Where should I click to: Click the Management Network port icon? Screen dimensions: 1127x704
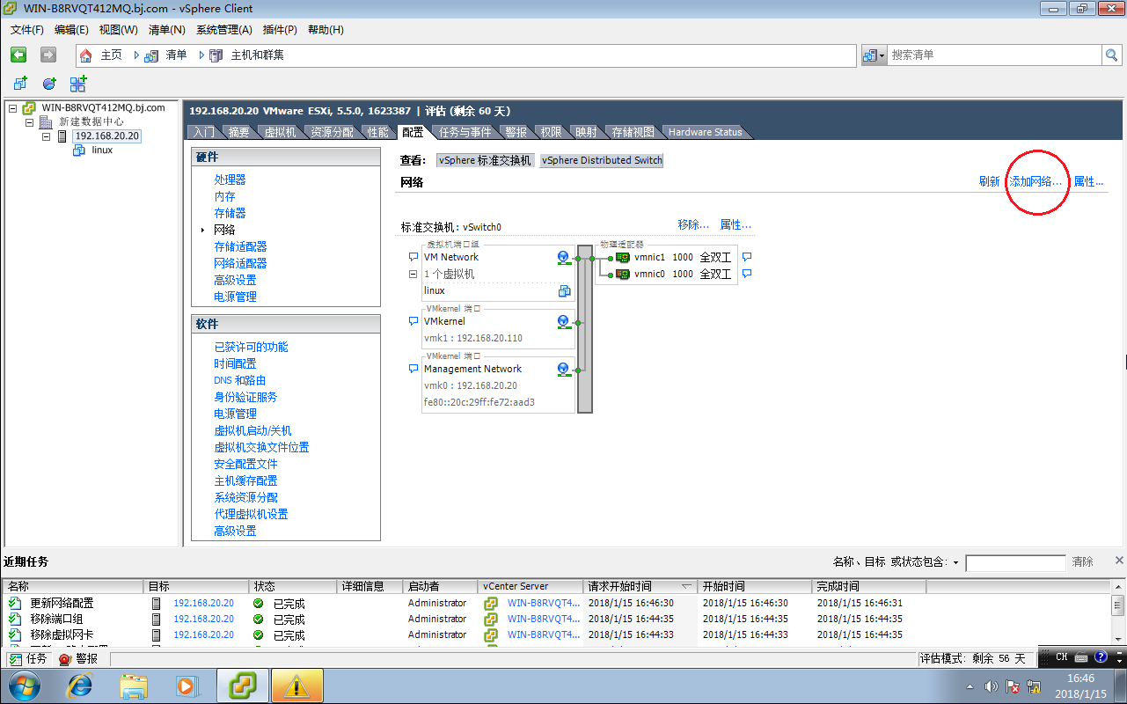click(564, 370)
